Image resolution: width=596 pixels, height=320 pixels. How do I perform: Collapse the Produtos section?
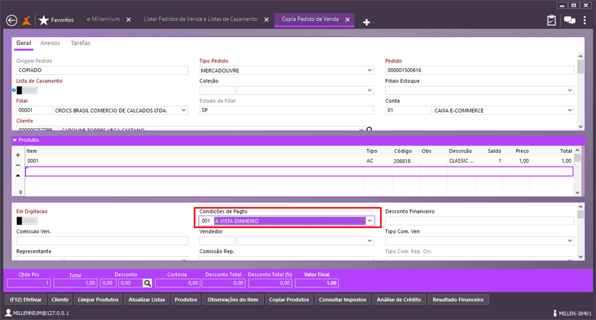15,140
